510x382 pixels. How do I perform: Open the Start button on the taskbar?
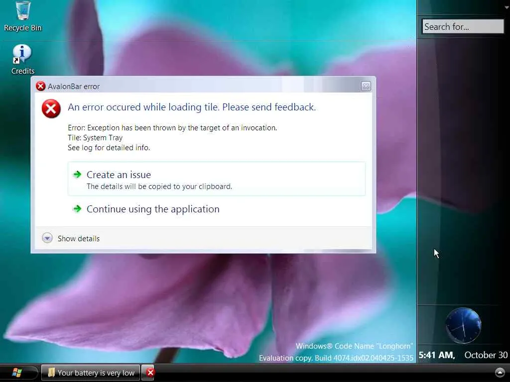click(x=17, y=372)
